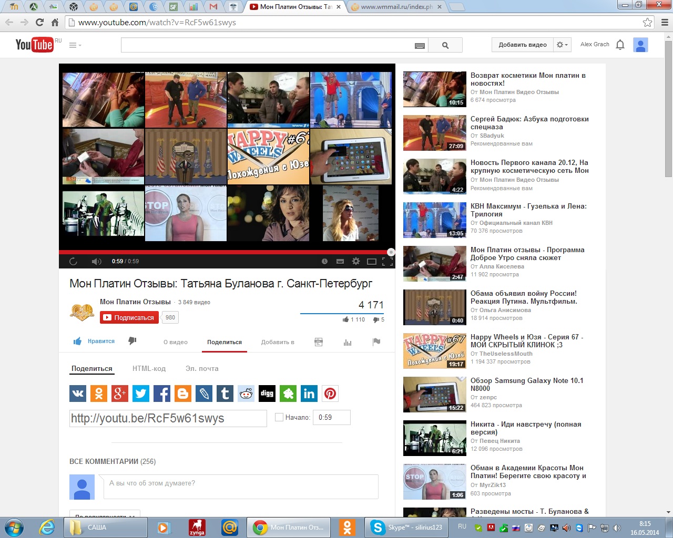
Task: Click the youtu.be share URL field
Action: coord(168,418)
